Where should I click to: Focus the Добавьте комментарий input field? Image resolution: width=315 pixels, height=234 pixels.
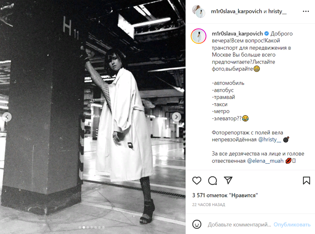[x=239, y=224]
